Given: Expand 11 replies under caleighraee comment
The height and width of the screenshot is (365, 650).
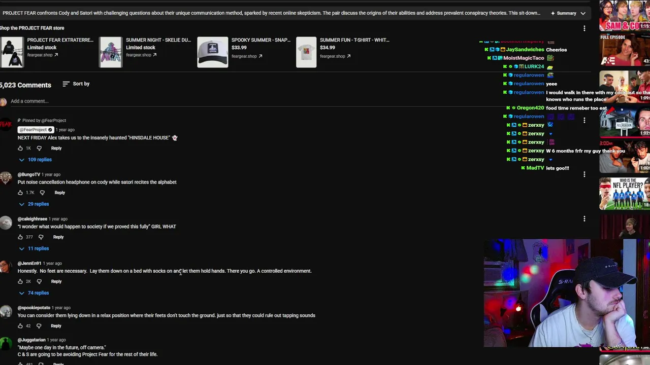Looking at the screenshot, I should click(x=34, y=248).
